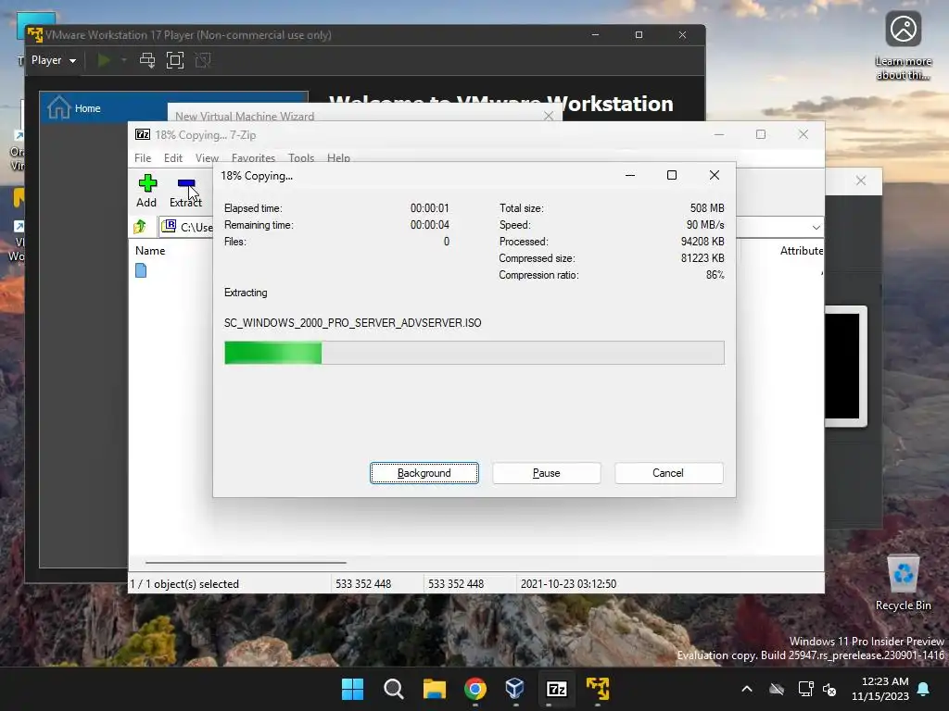Show hidden tray icons chevron
This screenshot has height=711, width=949.
[x=747, y=689]
